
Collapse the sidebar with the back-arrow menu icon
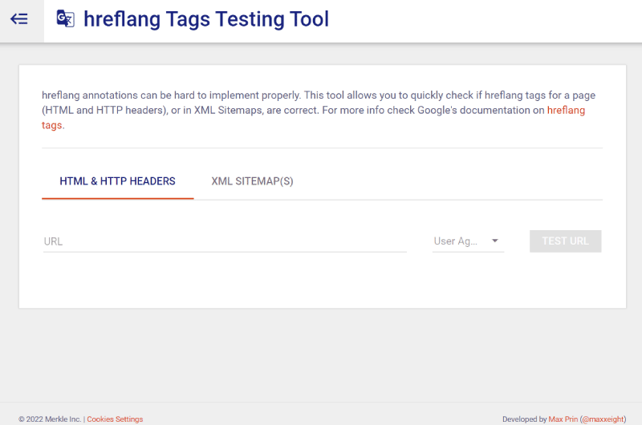coord(19,18)
